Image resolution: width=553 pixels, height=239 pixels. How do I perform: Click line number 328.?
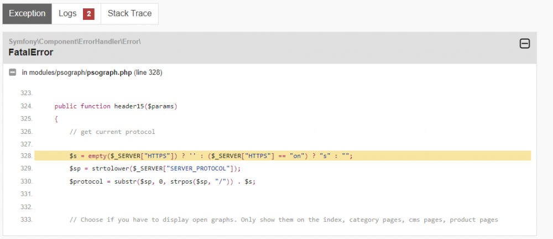tap(27, 155)
